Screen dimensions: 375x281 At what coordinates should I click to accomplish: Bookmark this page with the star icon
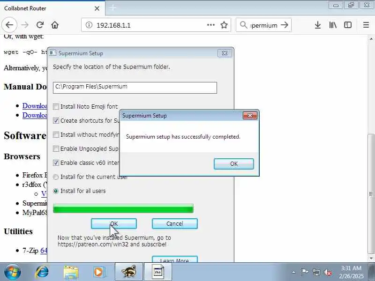point(224,25)
